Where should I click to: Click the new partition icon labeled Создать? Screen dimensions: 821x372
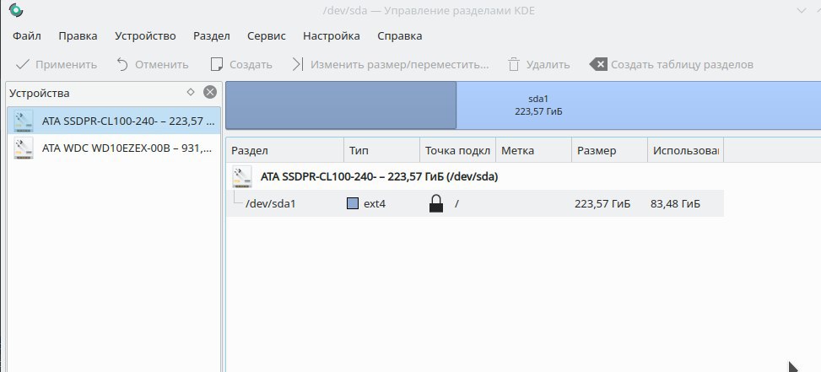(216, 64)
